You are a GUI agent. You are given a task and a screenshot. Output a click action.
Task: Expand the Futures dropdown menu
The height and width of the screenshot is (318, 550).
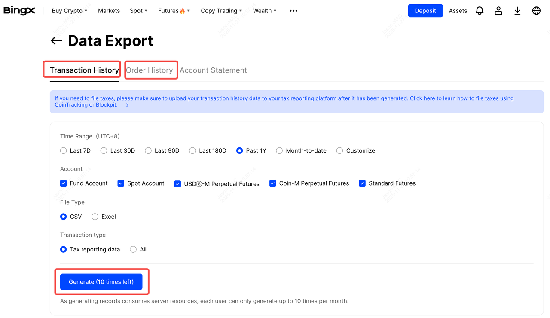174,11
